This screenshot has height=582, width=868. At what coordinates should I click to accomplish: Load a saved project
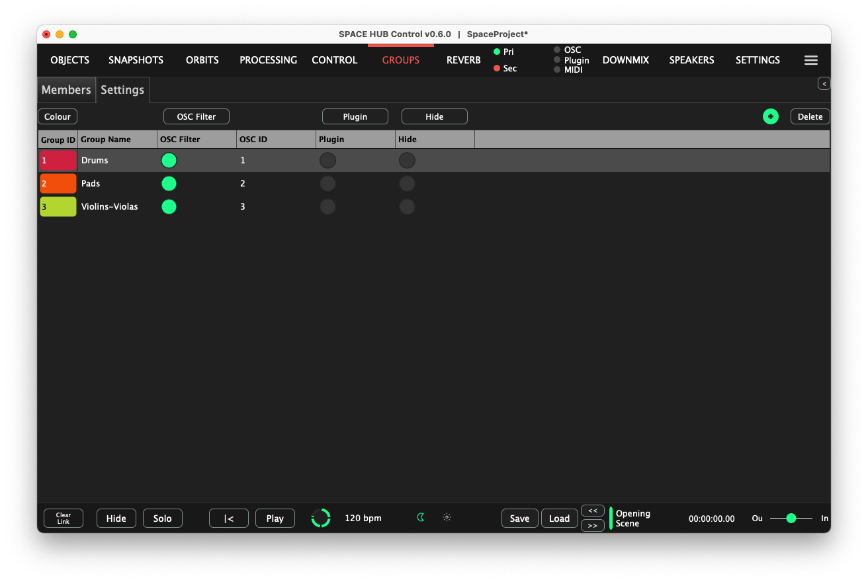coord(559,518)
